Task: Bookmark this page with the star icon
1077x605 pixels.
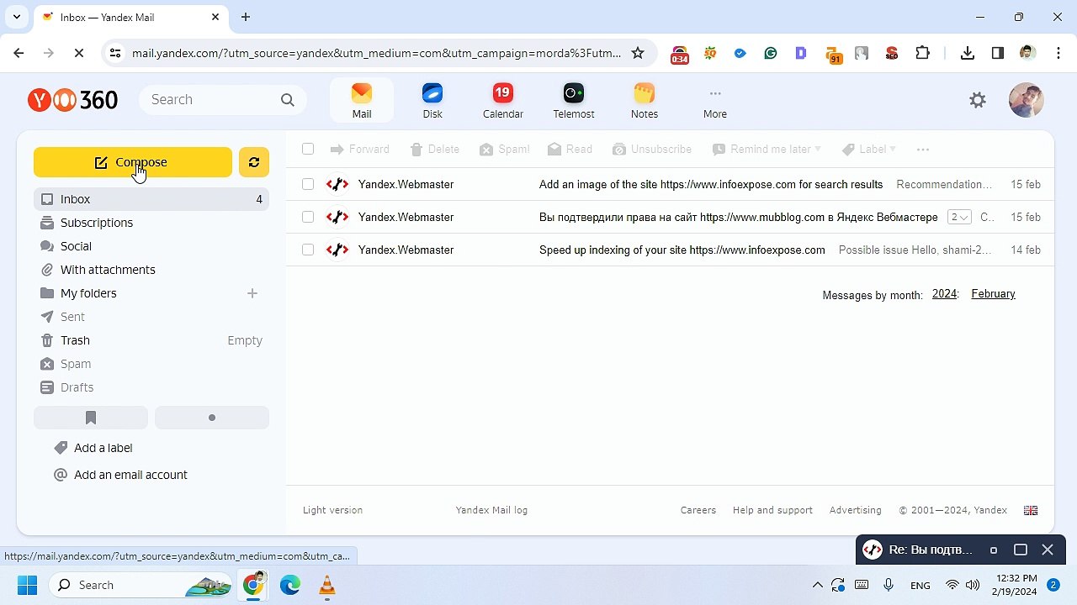Action: [x=638, y=53]
